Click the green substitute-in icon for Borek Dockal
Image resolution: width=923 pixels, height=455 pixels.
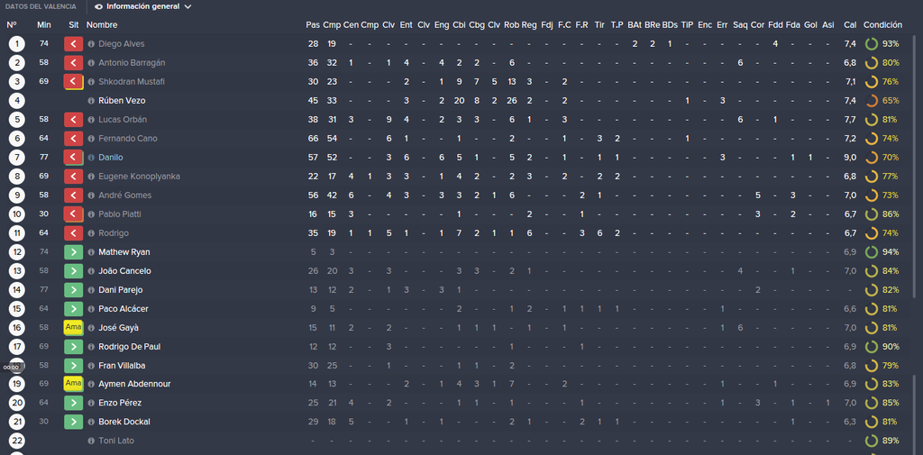coord(73,422)
